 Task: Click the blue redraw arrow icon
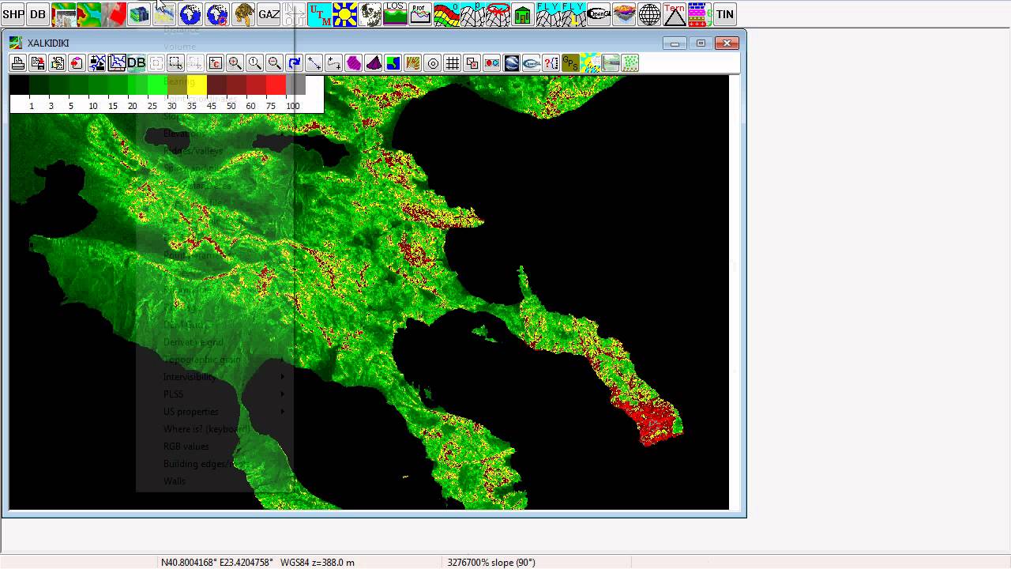[x=294, y=63]
